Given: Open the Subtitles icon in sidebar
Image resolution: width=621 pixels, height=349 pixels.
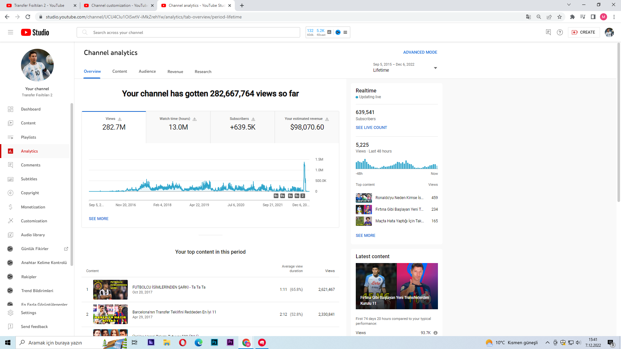Looking at the screenshot, I should tap(10, 179).
